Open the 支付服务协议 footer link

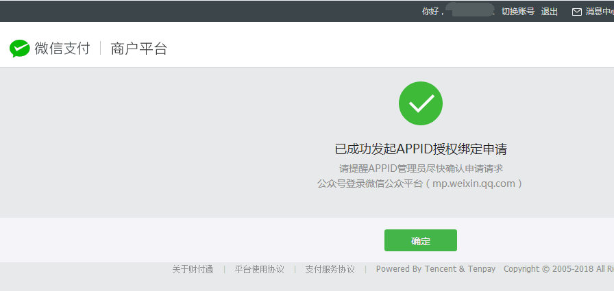click(330, 269)
